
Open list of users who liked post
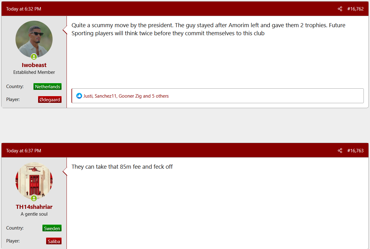pos(126,96)
